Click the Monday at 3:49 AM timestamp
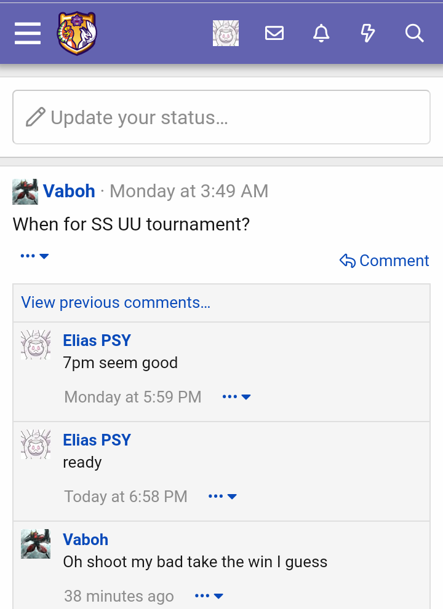This screenshot has width=443, height=609. (x=189, y=191)
